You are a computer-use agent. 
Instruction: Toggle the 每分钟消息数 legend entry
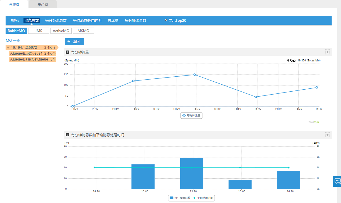(180, 198)
